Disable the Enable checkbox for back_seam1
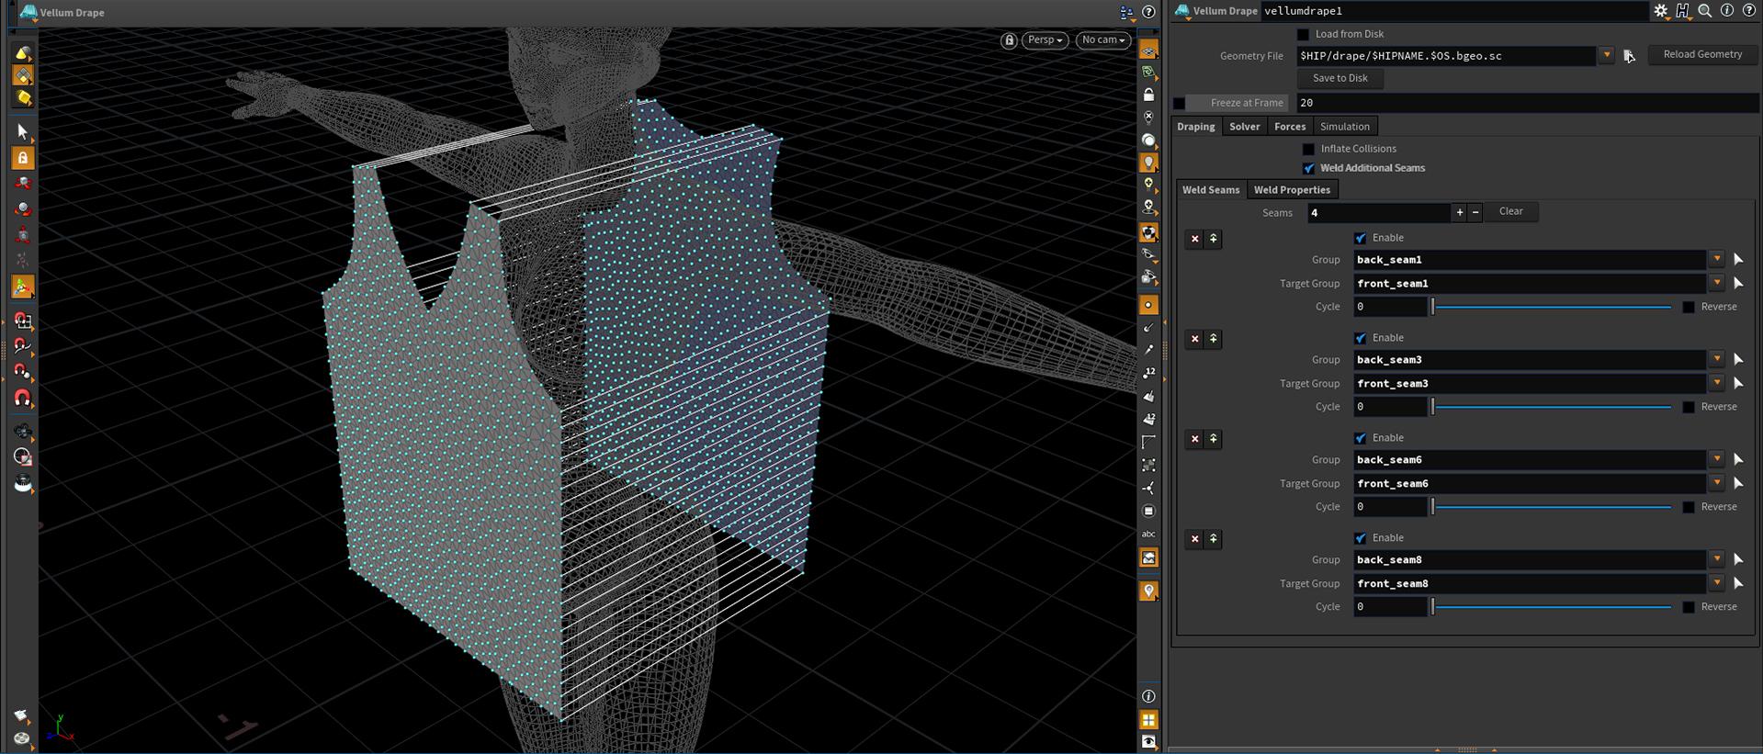 coord(1361,238)
